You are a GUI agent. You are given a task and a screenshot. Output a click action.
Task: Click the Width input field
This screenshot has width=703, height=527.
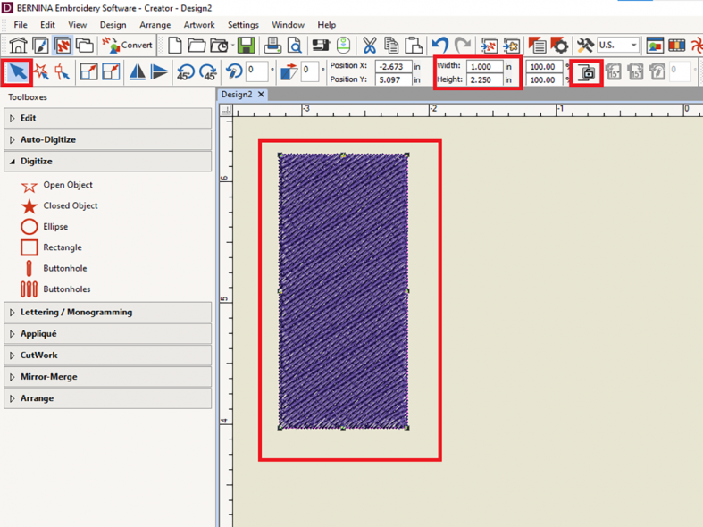(x=484, y=66)
